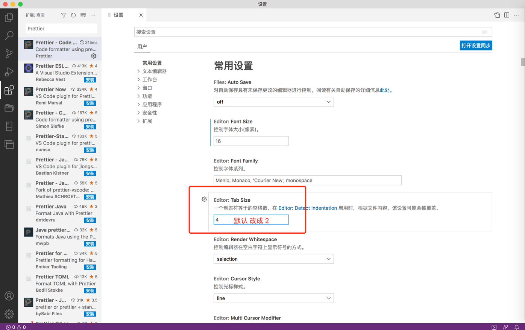
Task: Install the bySabi Files Prettier extension
Action: coord(90,314)
